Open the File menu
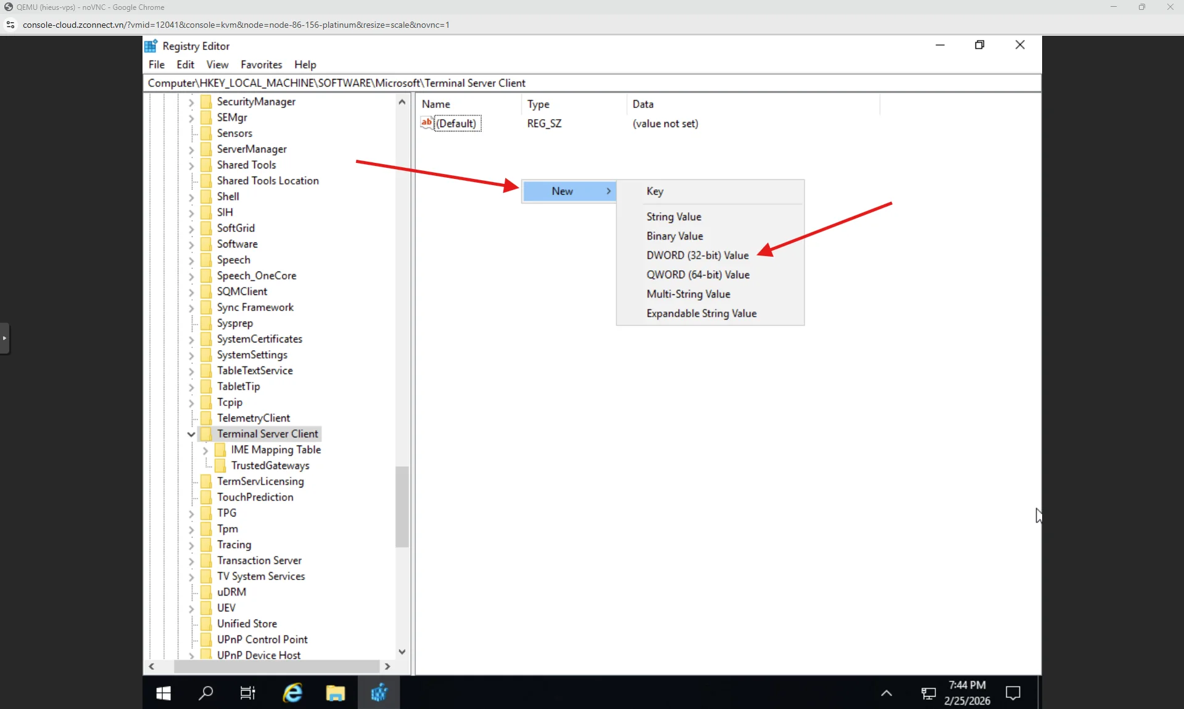The width and height of the screenshot is (1184, 709). (x=157, y=64)
